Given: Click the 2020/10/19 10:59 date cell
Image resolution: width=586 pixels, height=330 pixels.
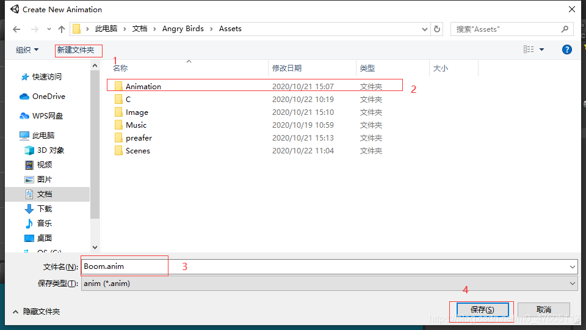Looking at the screenshot, I should tap(303, 125).
